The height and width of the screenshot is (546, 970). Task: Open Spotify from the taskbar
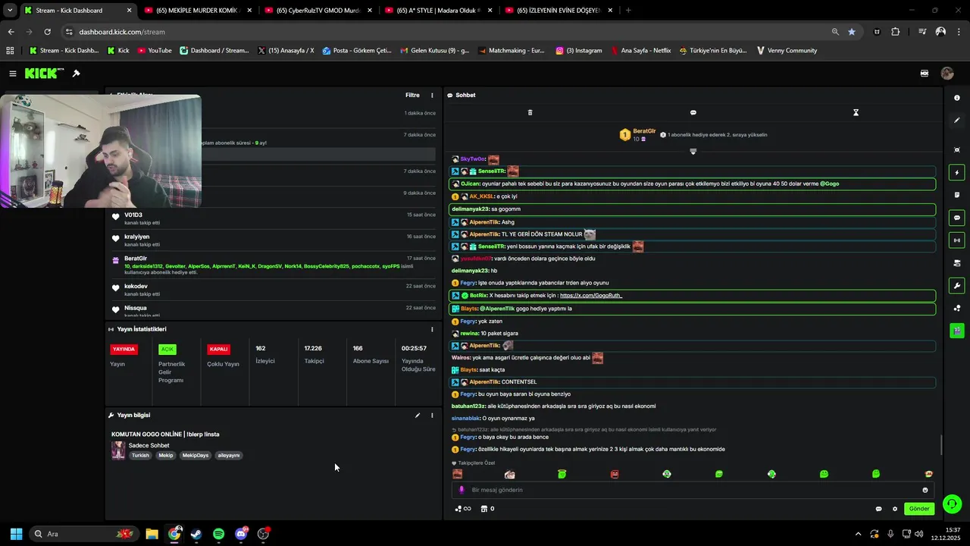point(218,534)
